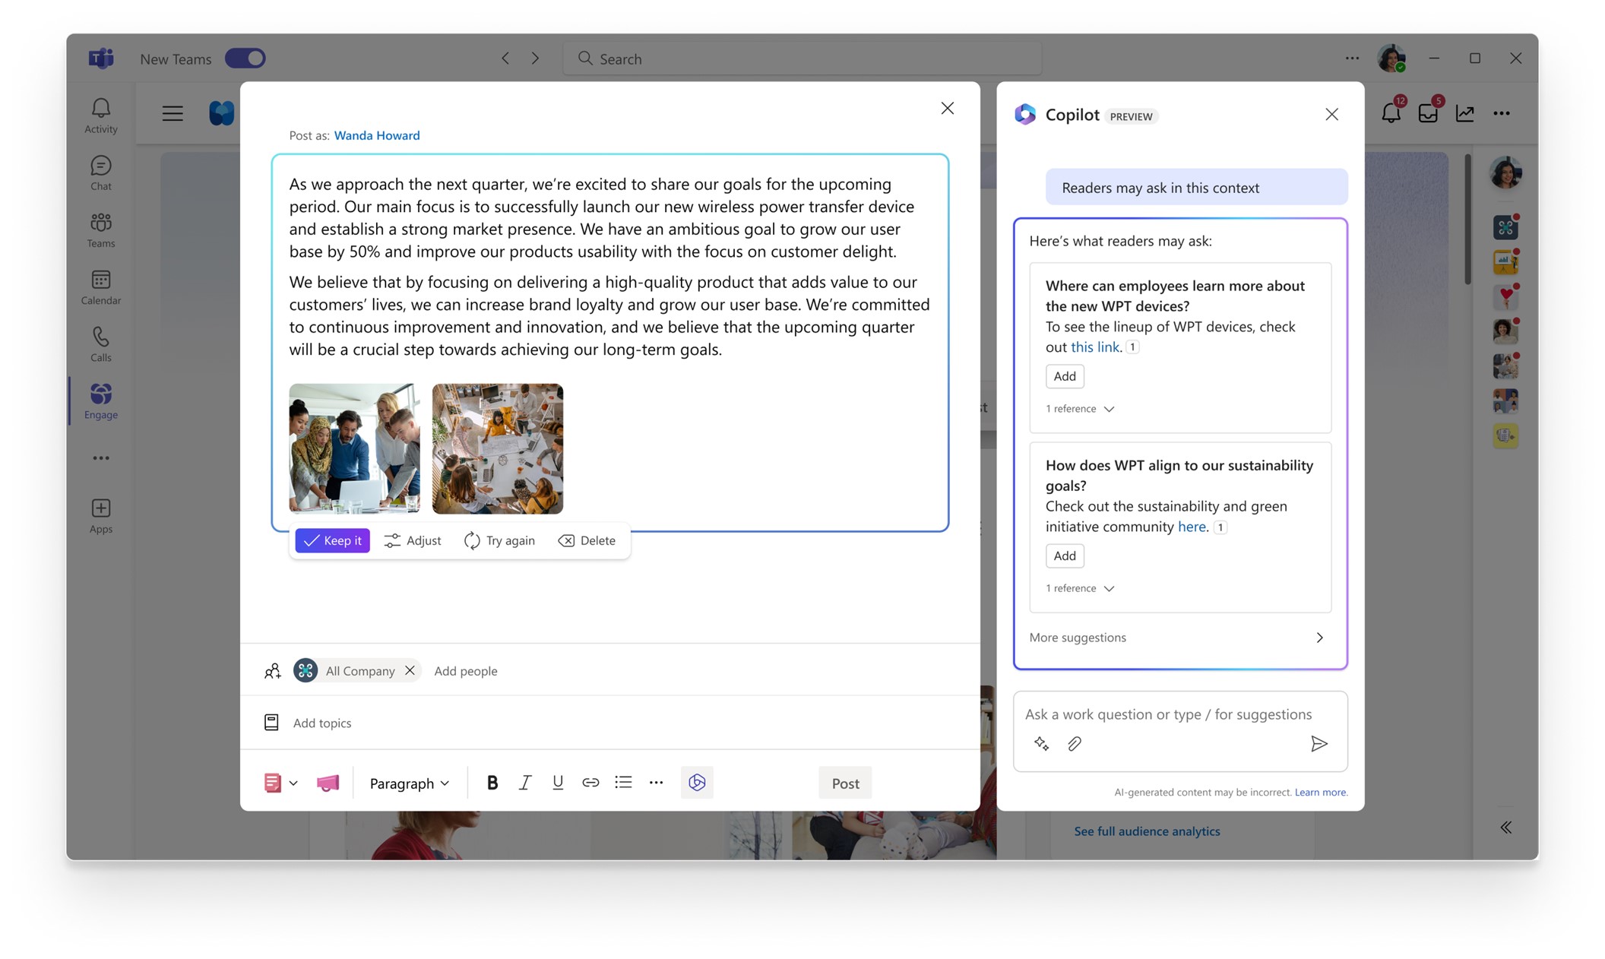Apply bulleted list formatting
The height and width of the screenshot is (959, 1605).
tap(623, 782)
